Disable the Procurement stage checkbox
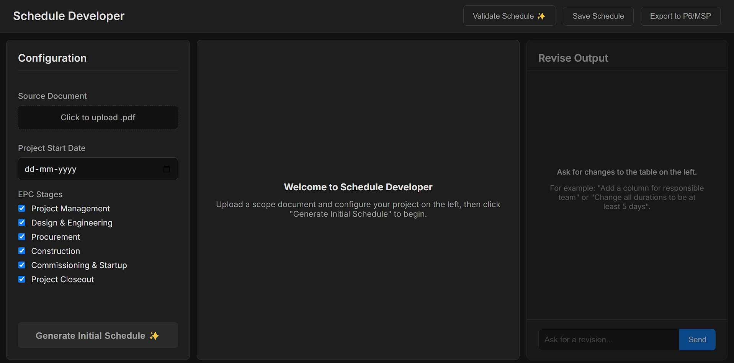The image size is (734, 363). pos(22,237)
